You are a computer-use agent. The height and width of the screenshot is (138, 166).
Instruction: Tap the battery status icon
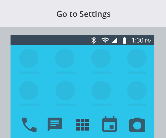coord(124,40)
